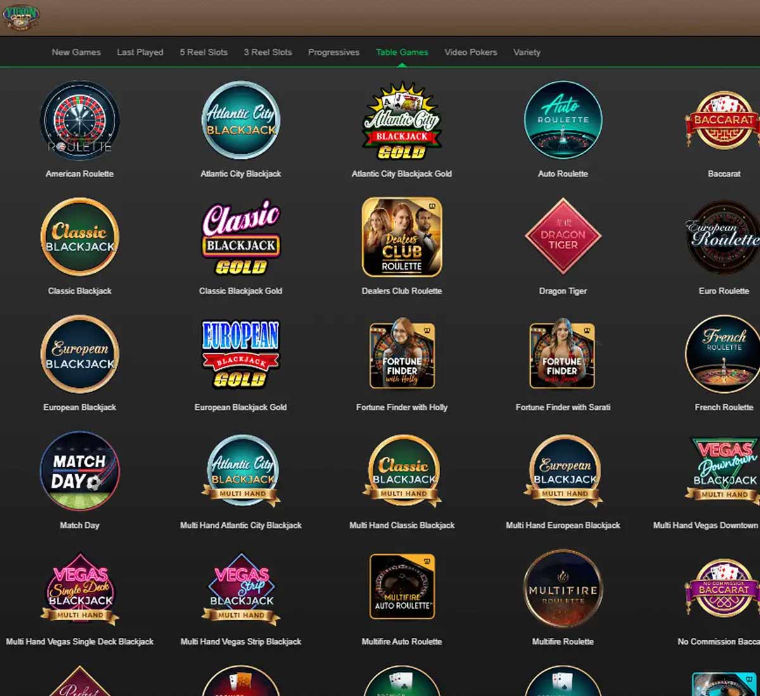This screenshot has height=696, width=760.
Task: Open the Baccarat game
Action: tap(723, 121)
